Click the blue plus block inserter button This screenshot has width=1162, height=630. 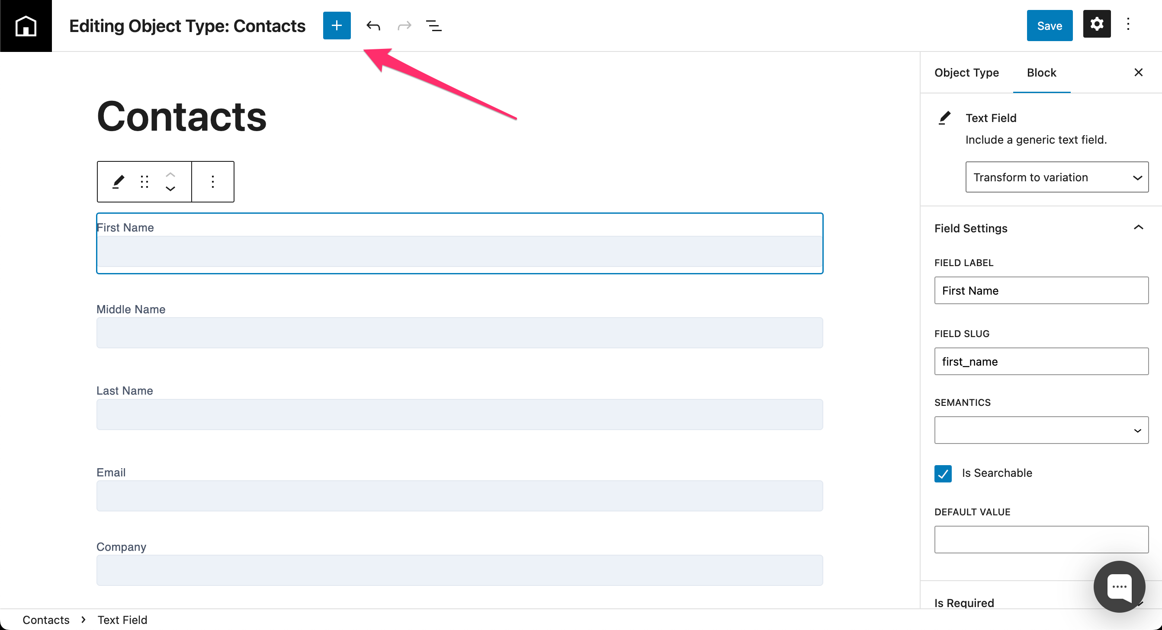[337, 26]
